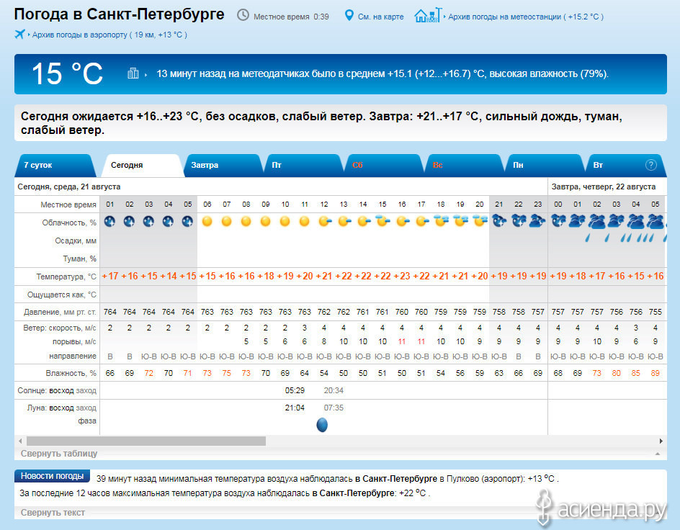Click the night cloud icon at hour 01 today
680x530 pixels.
click(109, 222)
